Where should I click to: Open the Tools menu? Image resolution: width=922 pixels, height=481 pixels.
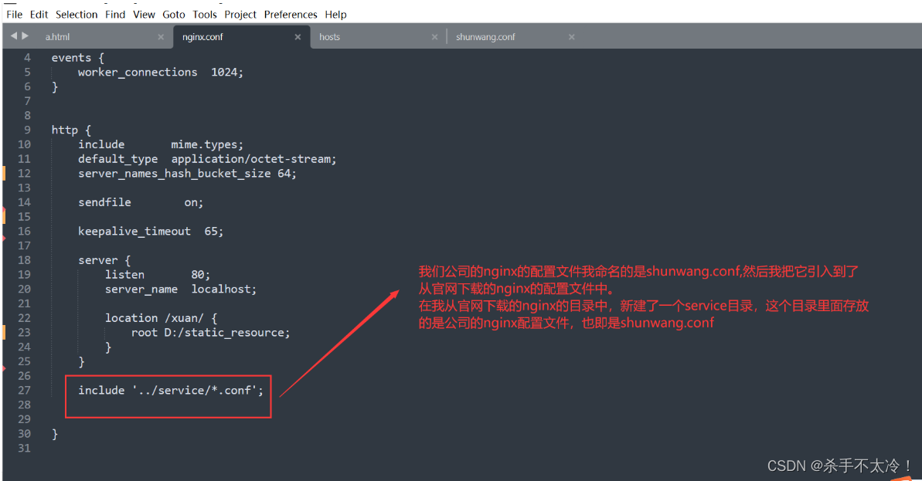point(205,14)
